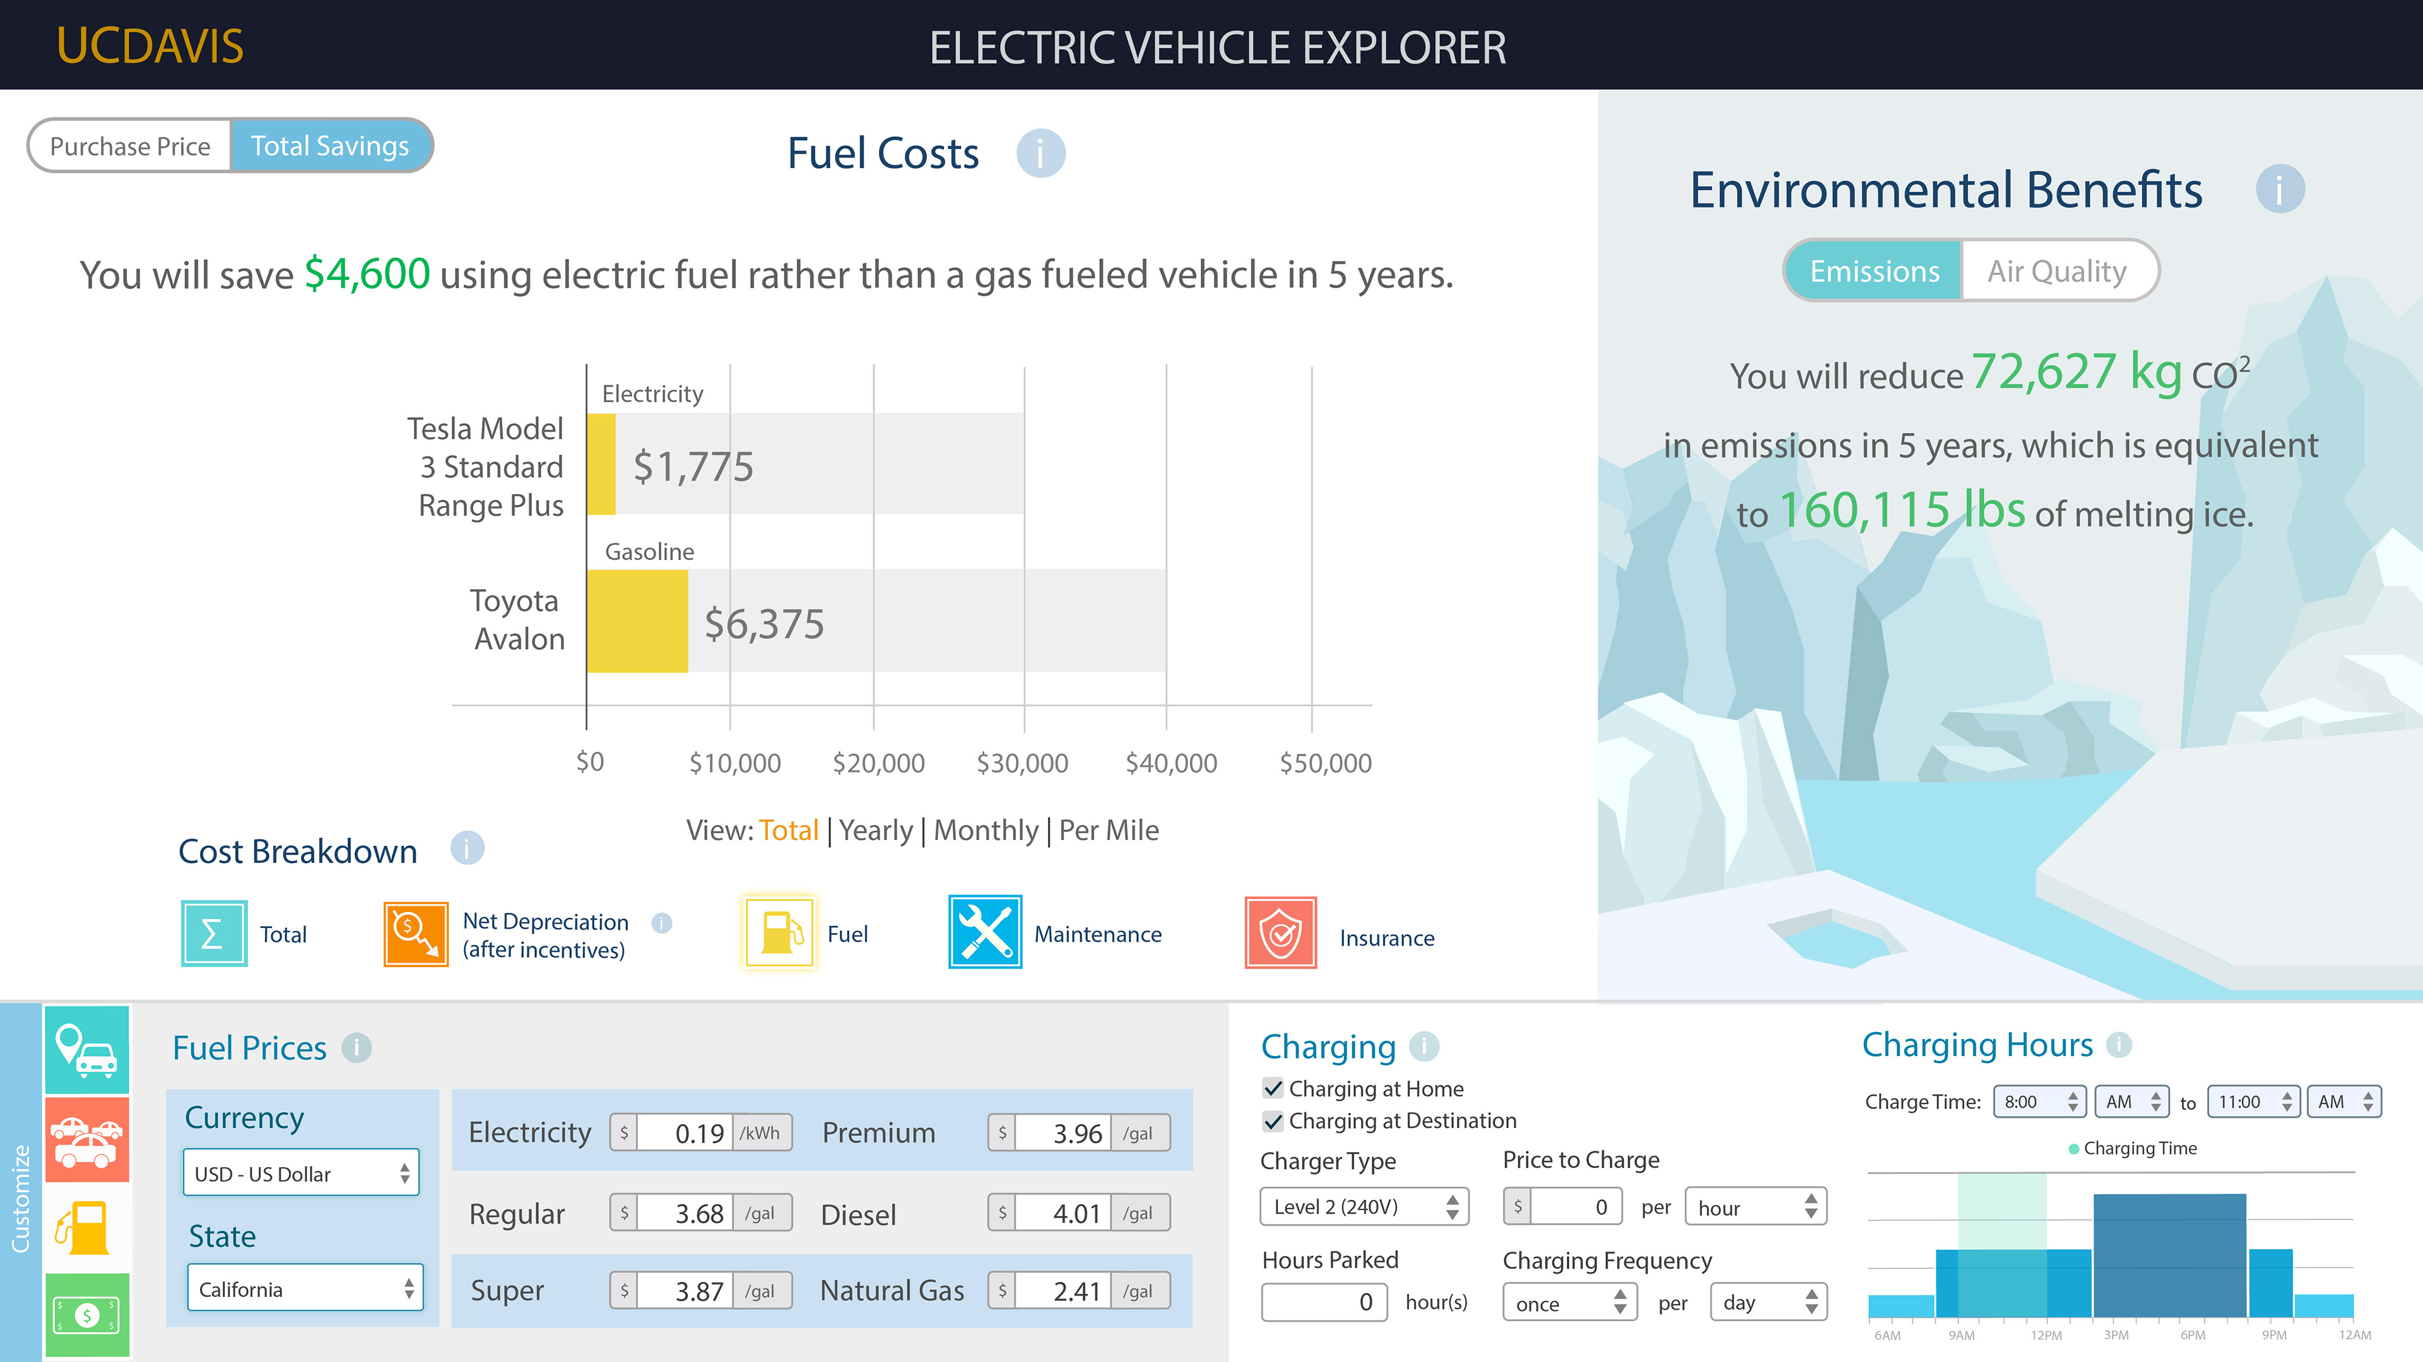Image resolution: width=2423 pixels, height=1362 pixels.
Task: Open the 8:00 charge start time dropdown
Action: 2039,1101
